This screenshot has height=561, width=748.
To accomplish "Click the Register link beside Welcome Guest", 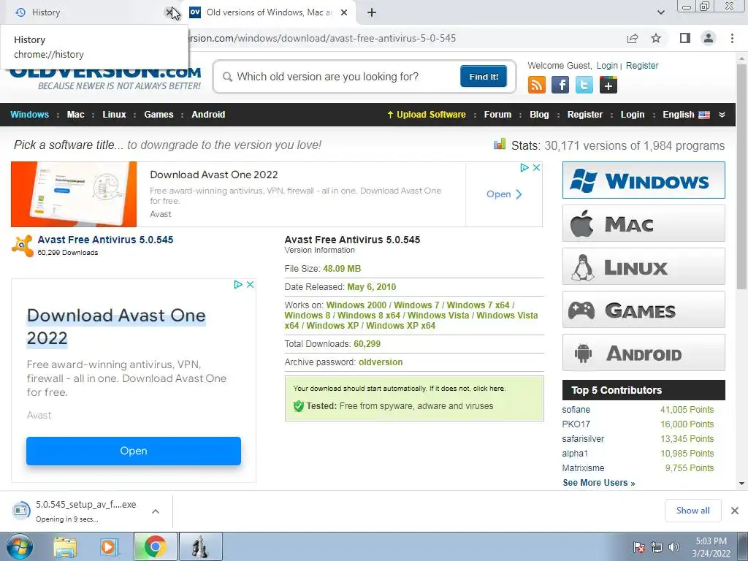I will 642,65.
